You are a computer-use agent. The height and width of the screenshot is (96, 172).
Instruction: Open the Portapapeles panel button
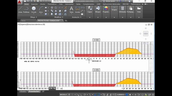pyautogui.click(x=131, y=10)
